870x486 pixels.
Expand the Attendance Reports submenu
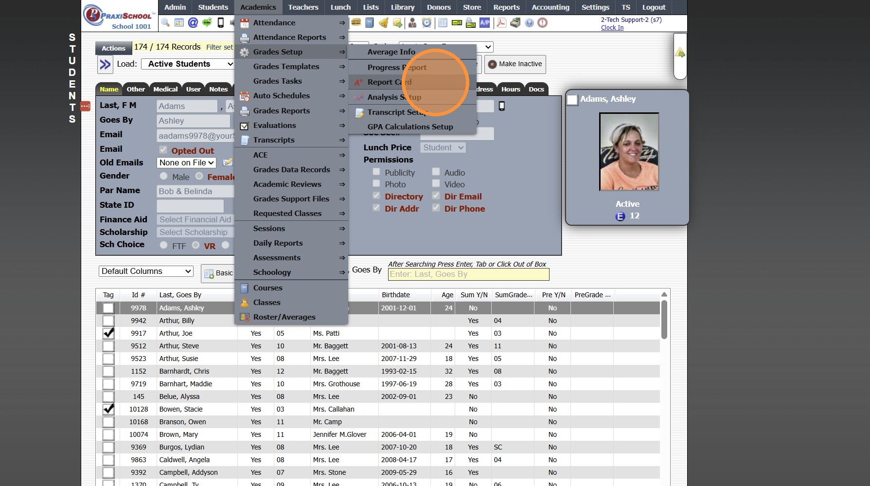click(291, 37)
